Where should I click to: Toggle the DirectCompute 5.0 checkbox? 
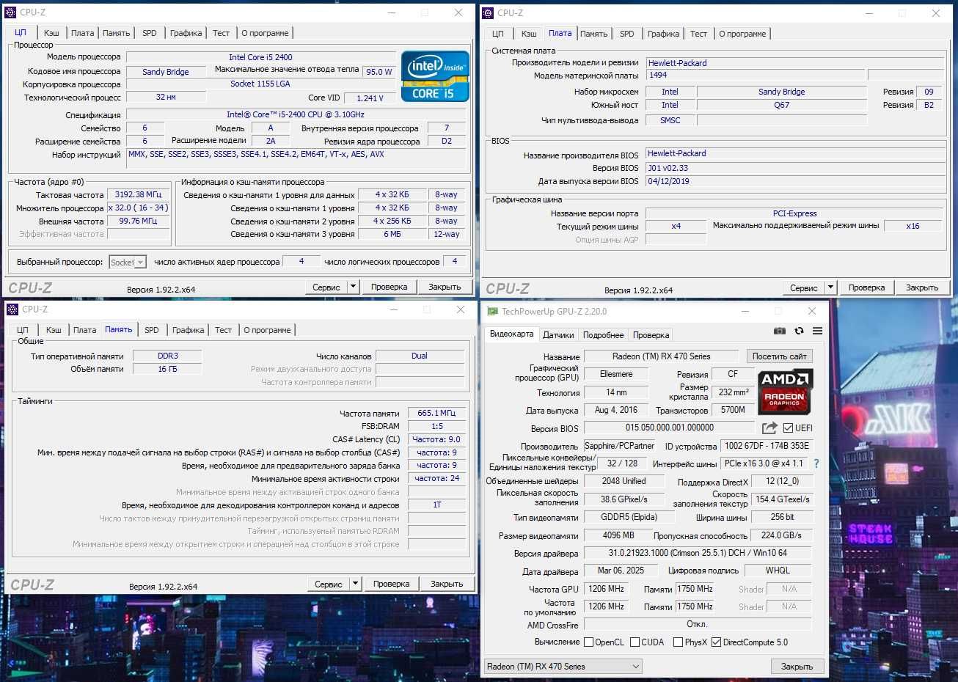716,642
